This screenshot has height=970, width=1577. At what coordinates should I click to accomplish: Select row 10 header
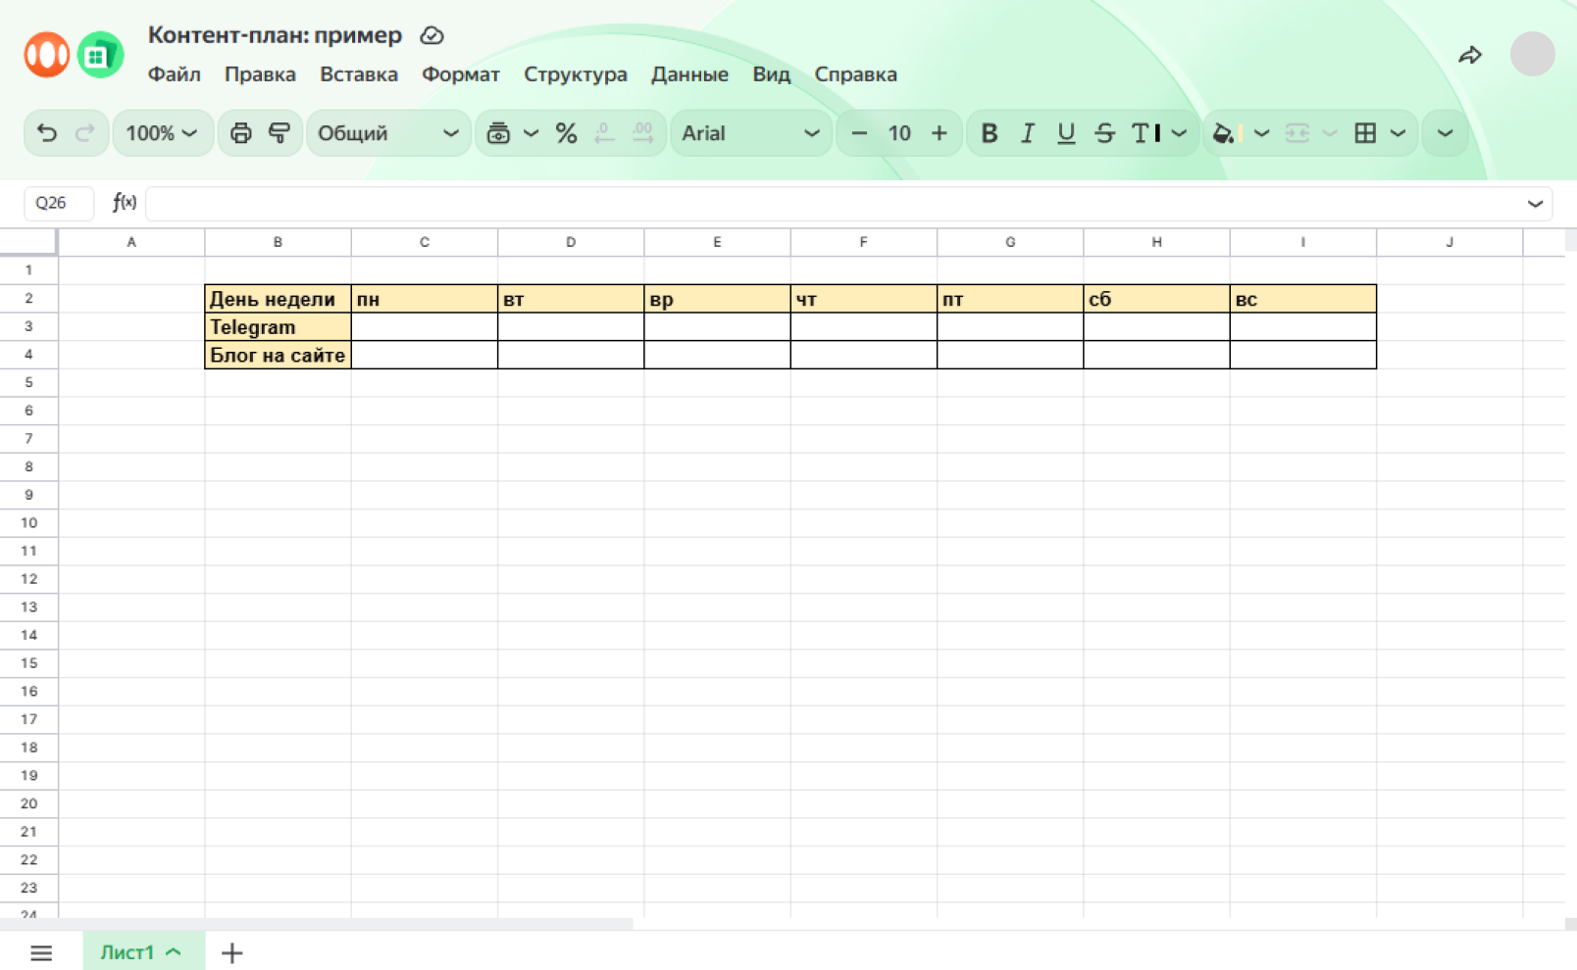coord(28,523)
